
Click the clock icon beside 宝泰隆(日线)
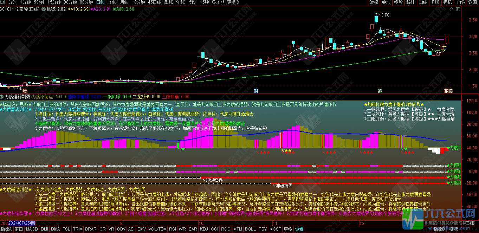point(43,9)
